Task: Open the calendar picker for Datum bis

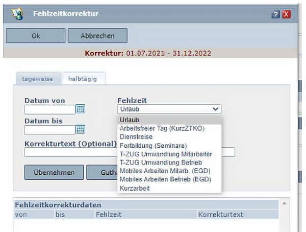Action: click(80, 129)
